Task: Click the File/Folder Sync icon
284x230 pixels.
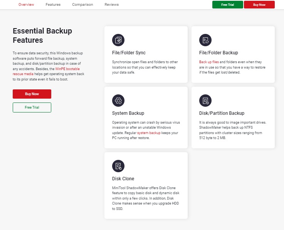Action: pos(118,40)
